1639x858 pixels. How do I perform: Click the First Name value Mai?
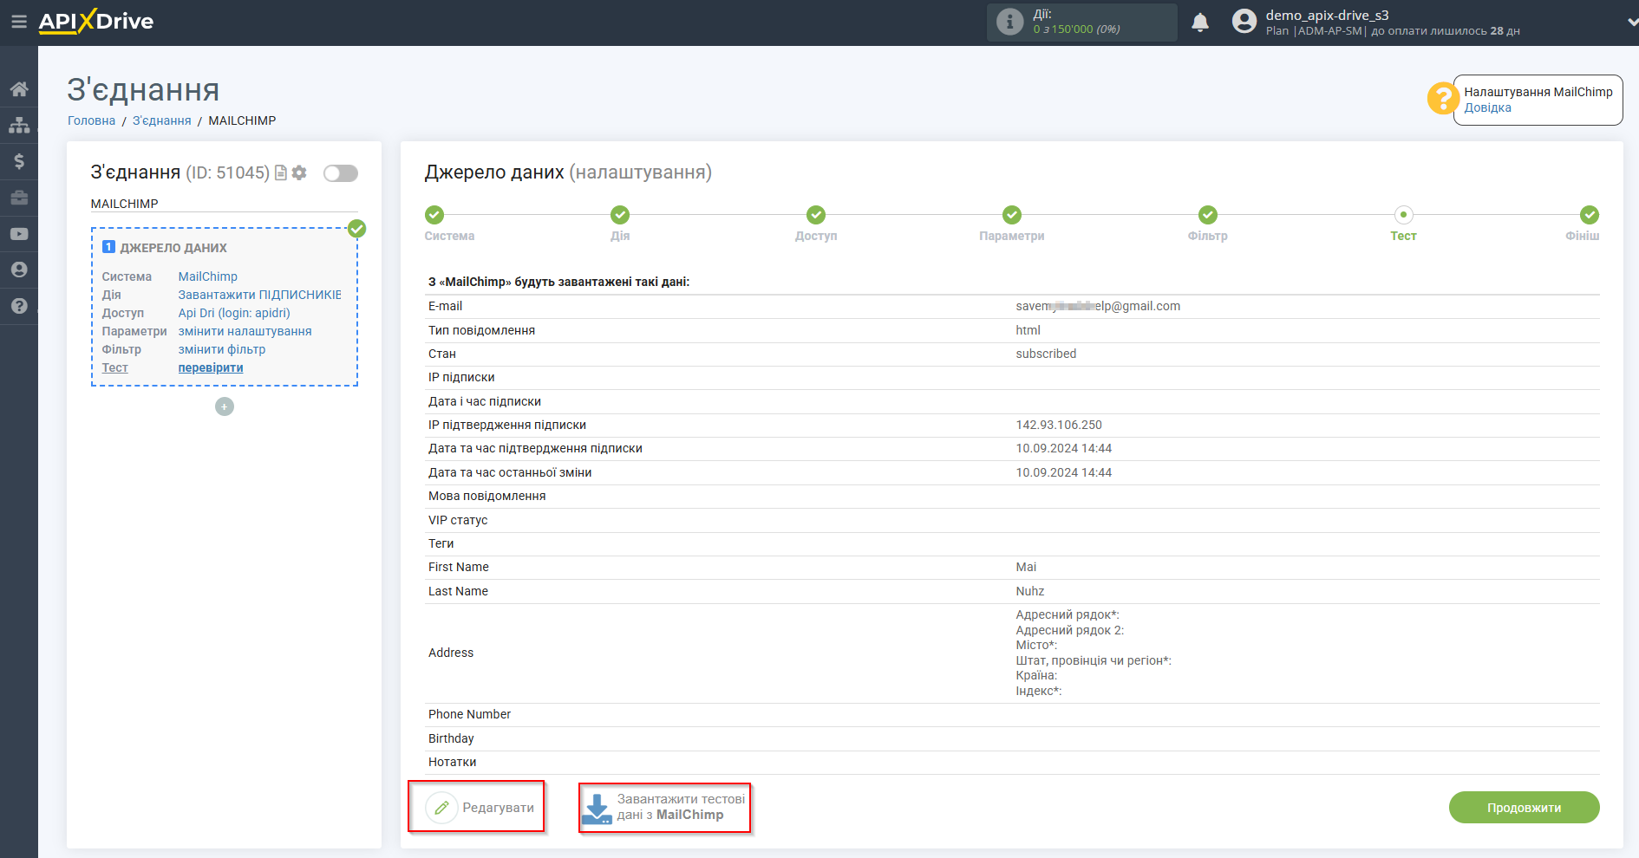[1026, 567]
